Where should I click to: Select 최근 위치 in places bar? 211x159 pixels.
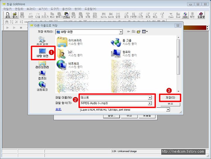click(x=42, y=41)
